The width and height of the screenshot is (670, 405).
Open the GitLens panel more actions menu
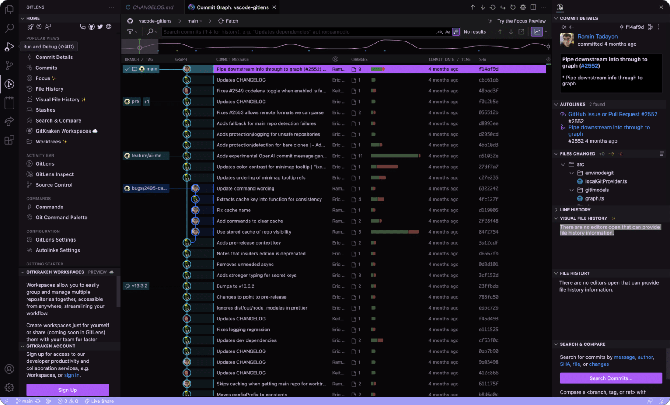(x=112, y=7)
